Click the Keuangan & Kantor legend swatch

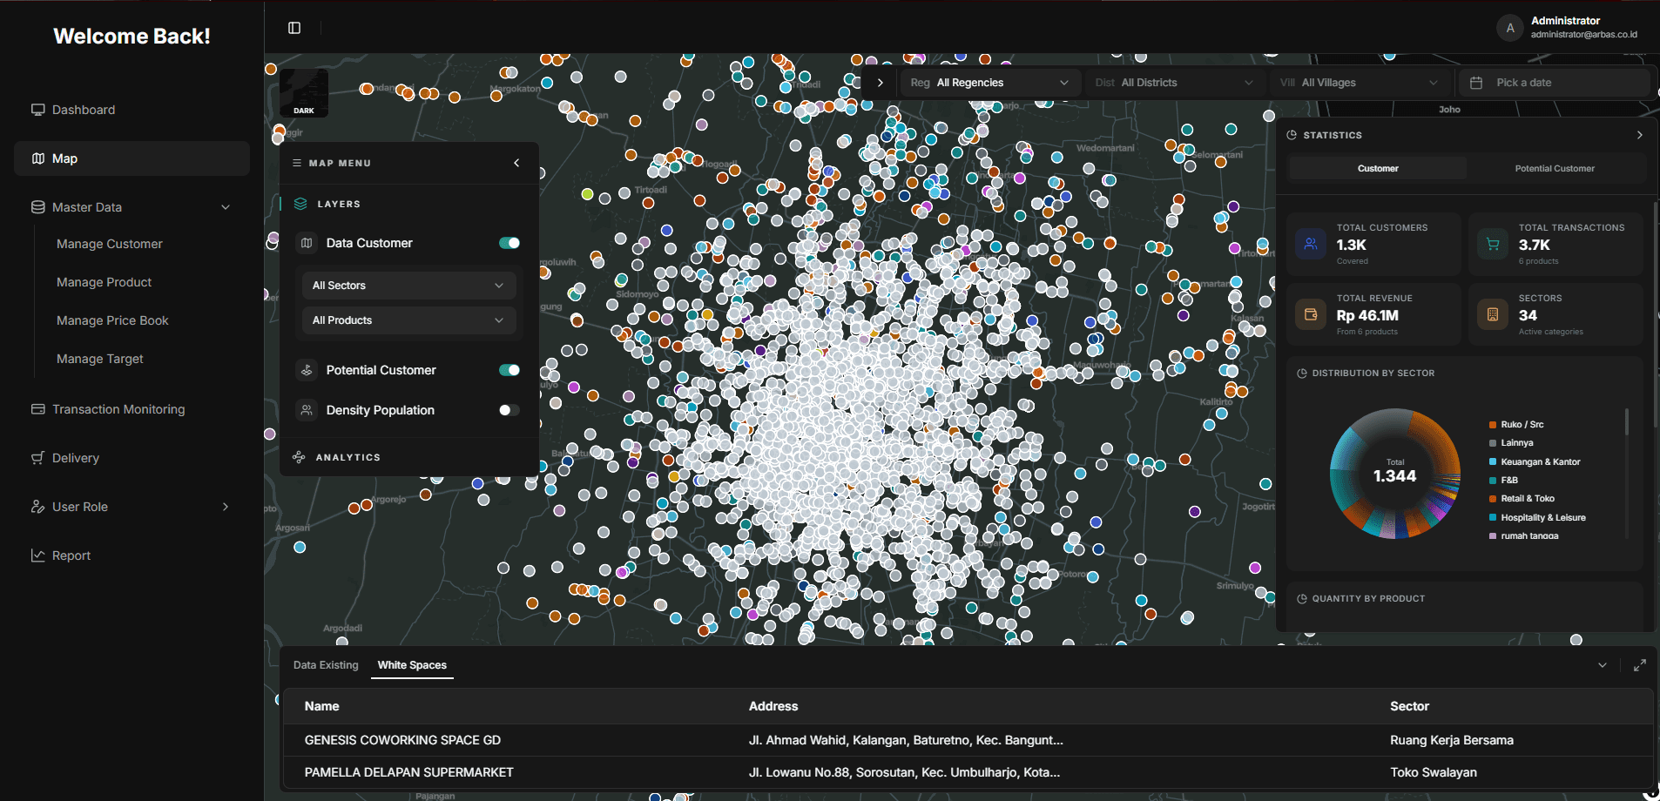[1493, 462]
